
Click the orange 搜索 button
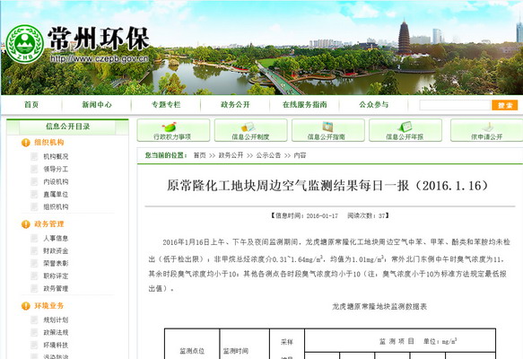(x=505, y=105)
